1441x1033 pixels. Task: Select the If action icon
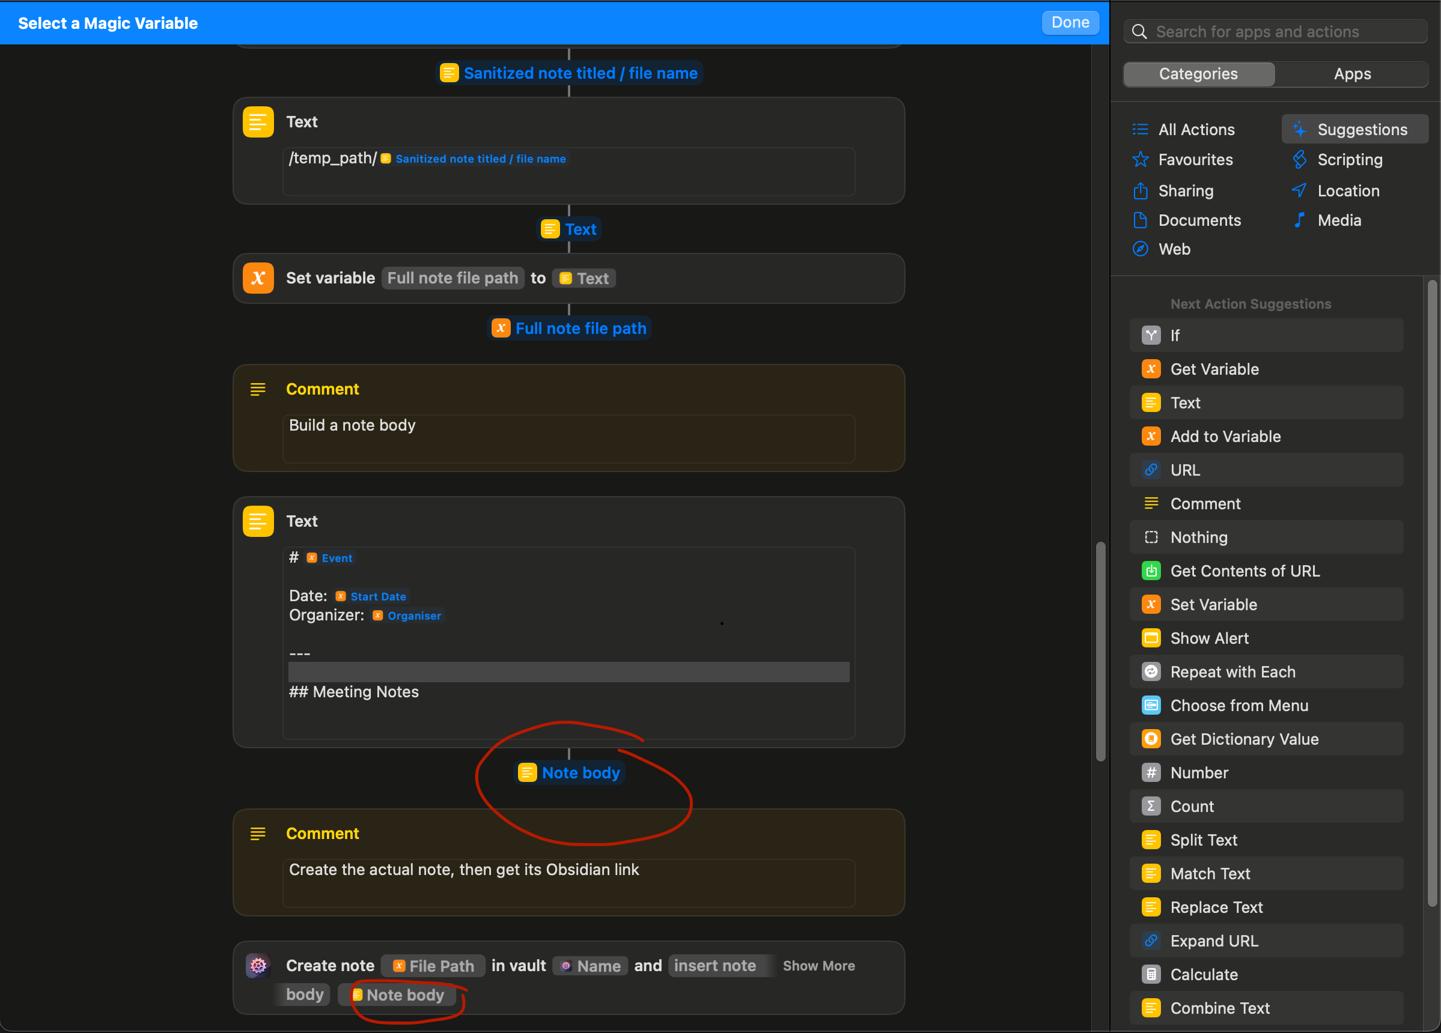click(x=1151, y=335)
